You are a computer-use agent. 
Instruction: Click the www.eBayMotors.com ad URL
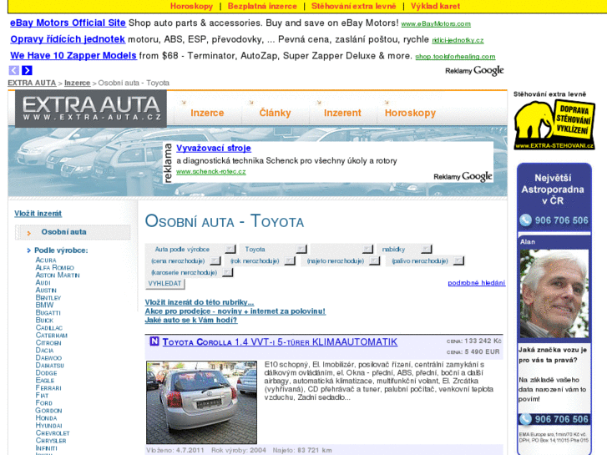click(x=436, y=23)
